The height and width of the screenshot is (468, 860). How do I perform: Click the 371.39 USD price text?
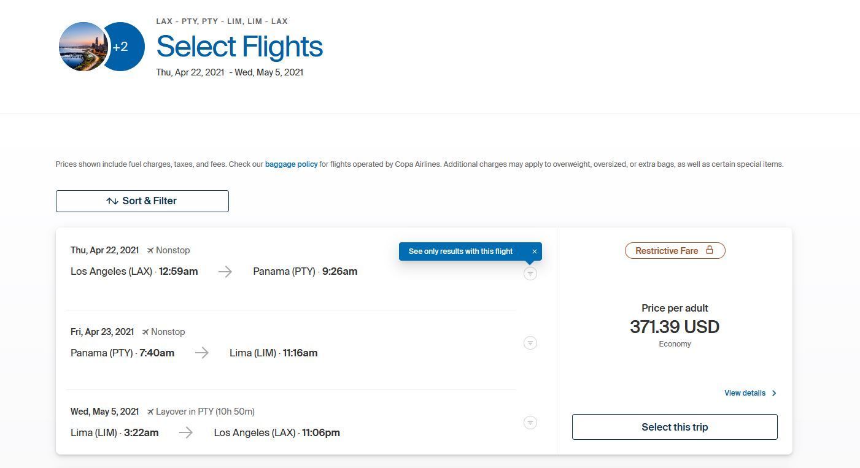(675, 327)
